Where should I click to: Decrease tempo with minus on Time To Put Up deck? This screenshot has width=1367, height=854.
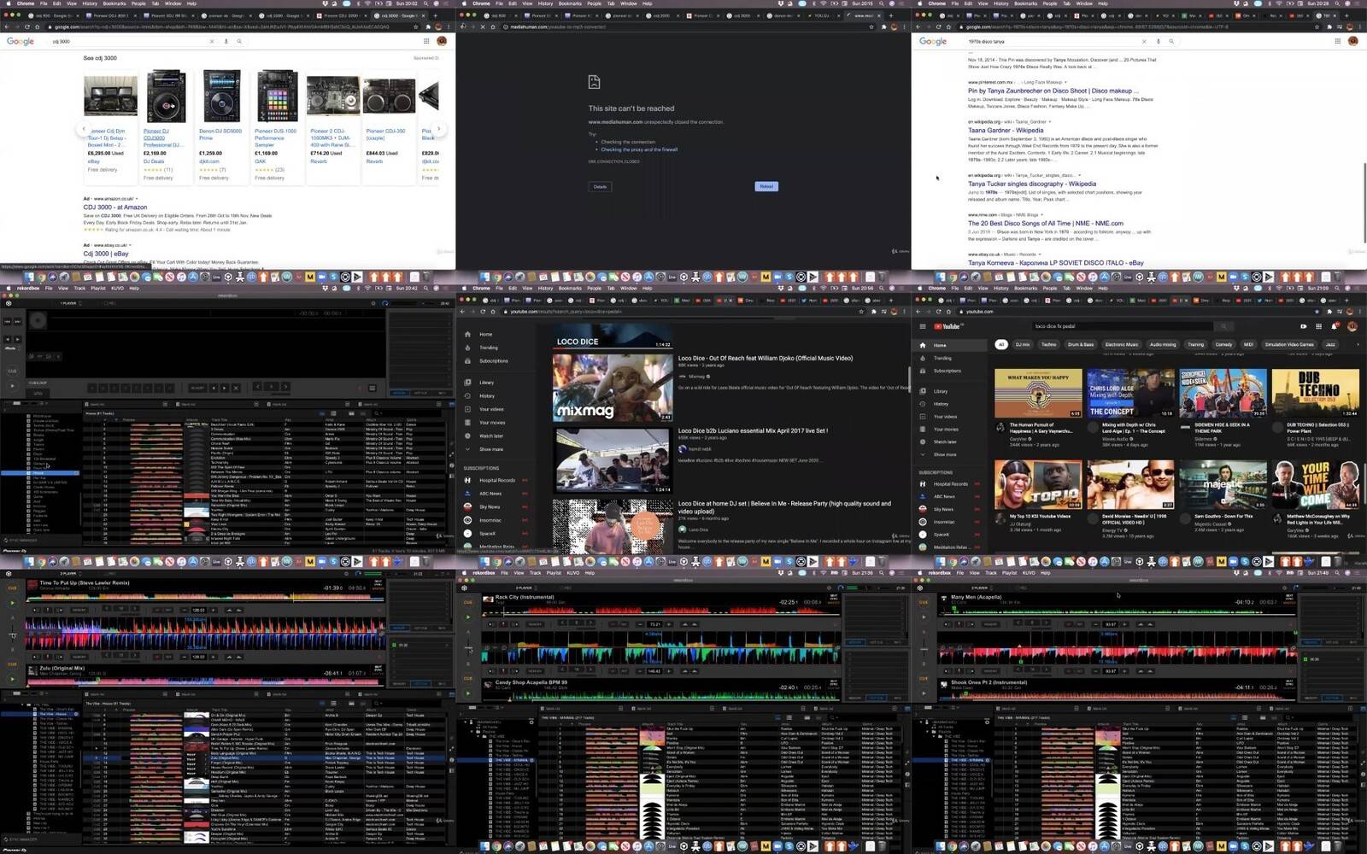(x=186, y=610)
